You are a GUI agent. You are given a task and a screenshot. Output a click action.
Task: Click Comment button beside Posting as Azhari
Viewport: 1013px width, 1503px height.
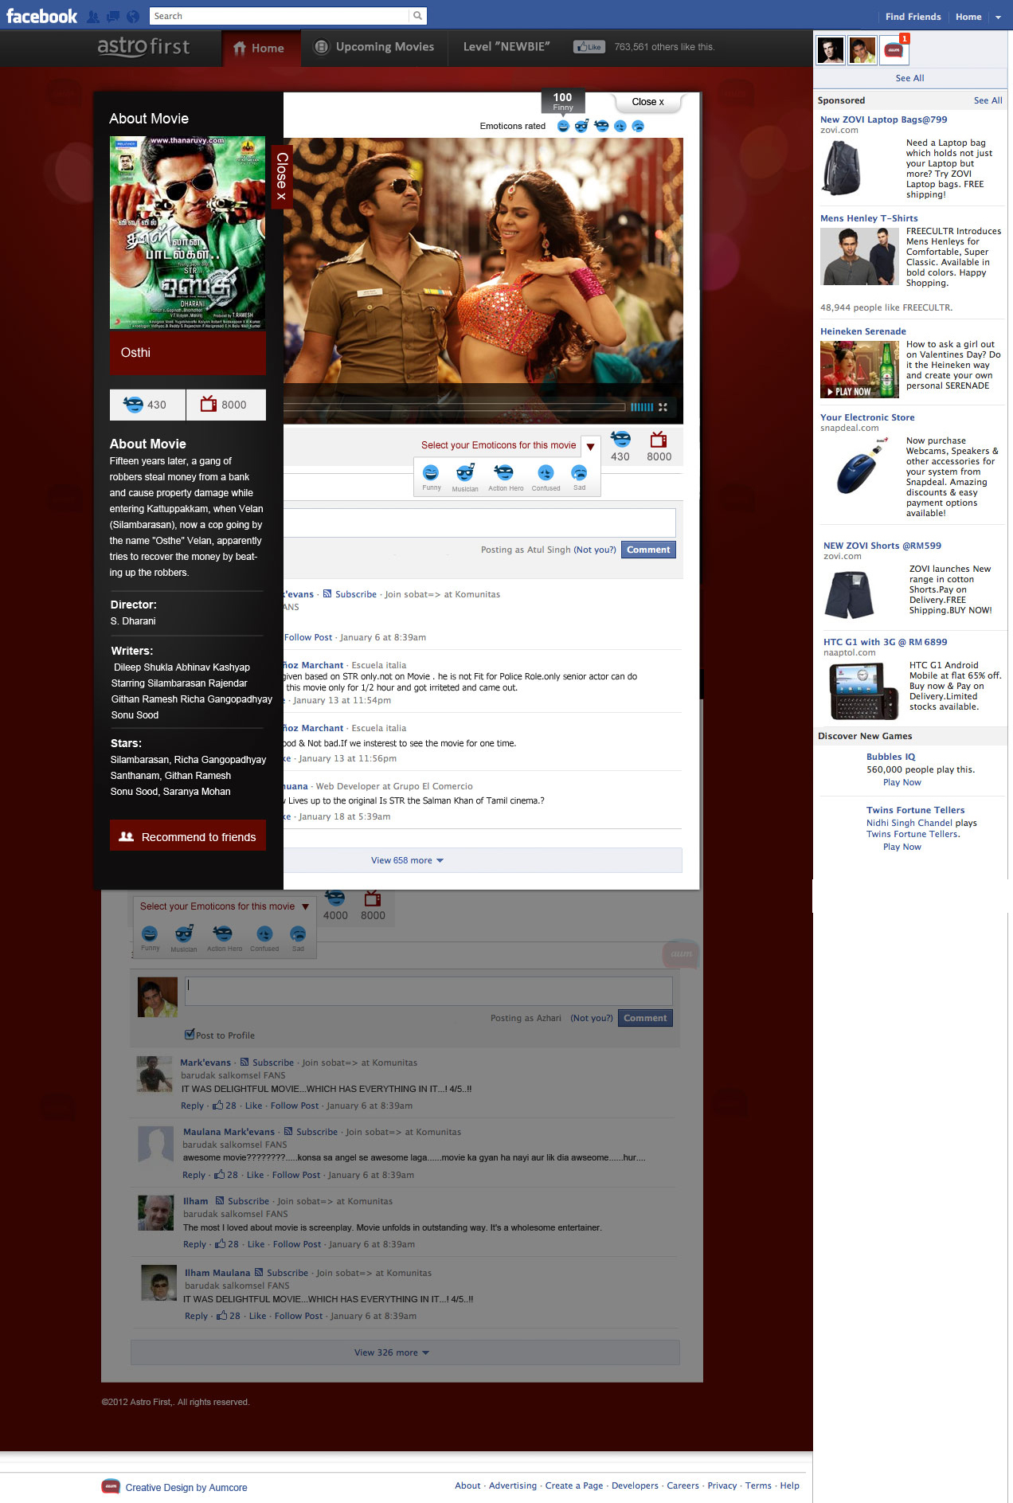pyautogui.click(x=645, y=1018)
